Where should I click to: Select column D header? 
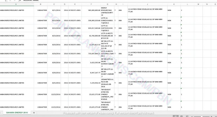pos(65,4)
